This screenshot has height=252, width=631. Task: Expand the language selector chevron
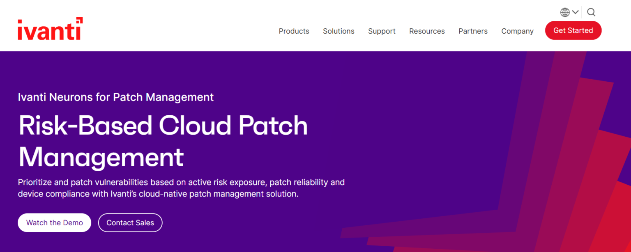point(575,12)
